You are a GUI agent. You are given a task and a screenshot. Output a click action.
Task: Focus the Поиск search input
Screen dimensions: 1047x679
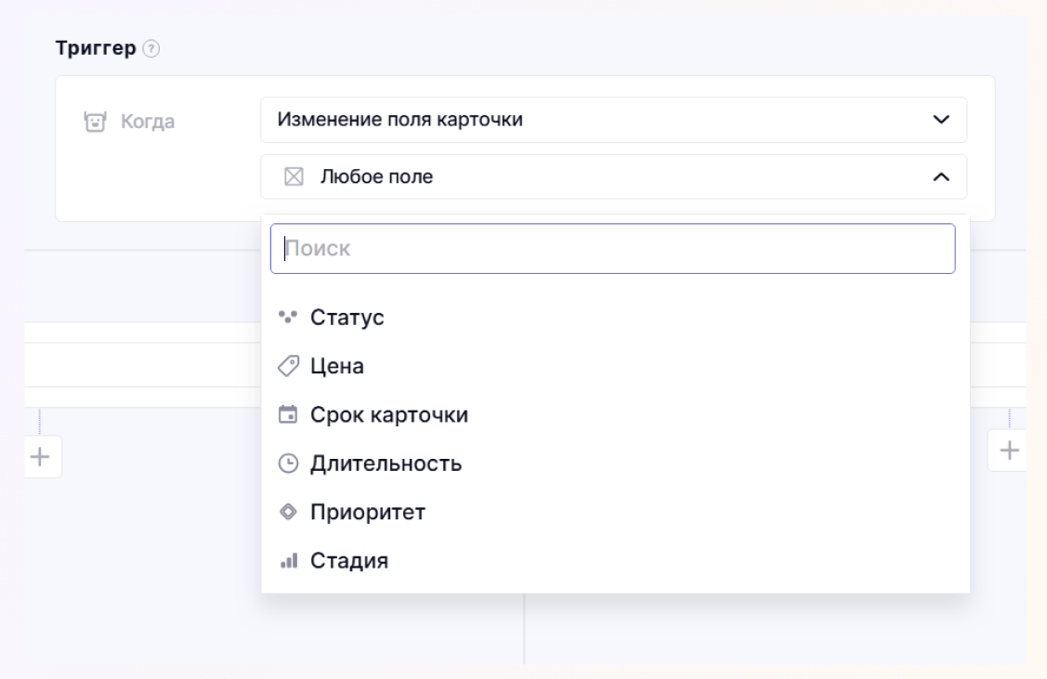[x=612, y=249]
